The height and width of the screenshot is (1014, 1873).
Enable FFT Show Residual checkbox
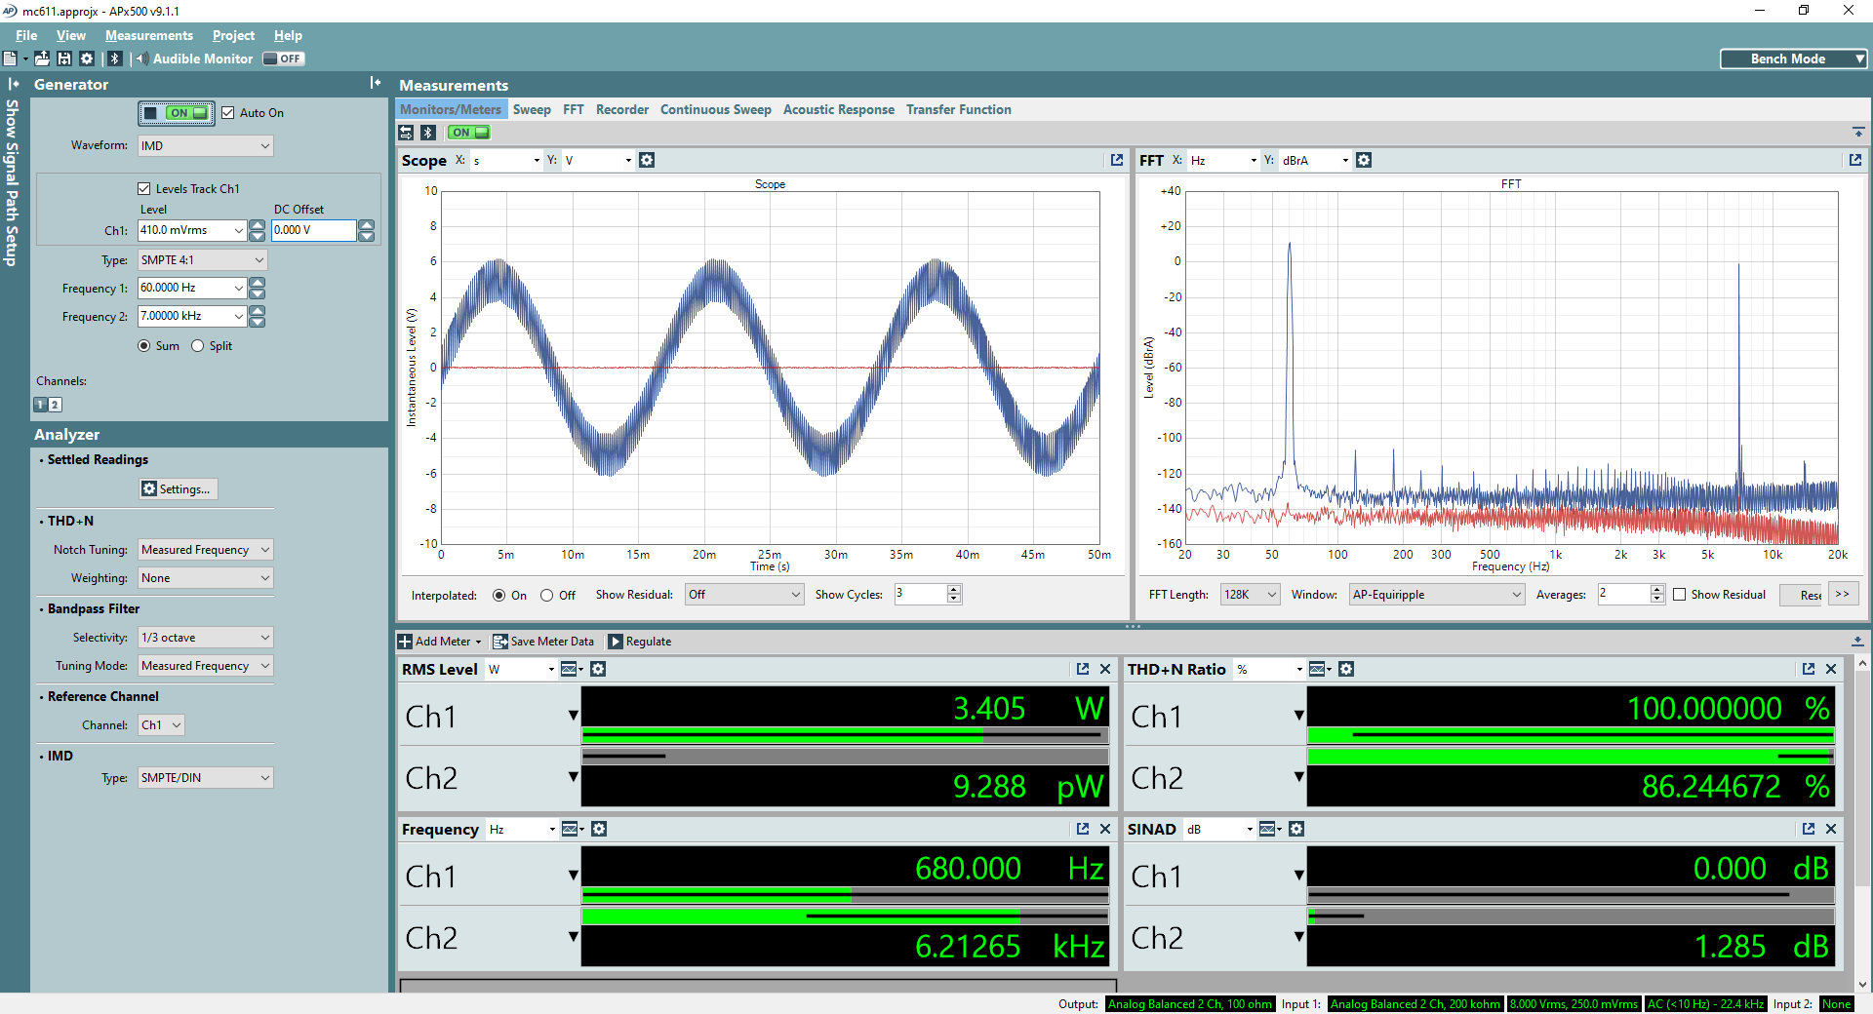coord(1680,595)
